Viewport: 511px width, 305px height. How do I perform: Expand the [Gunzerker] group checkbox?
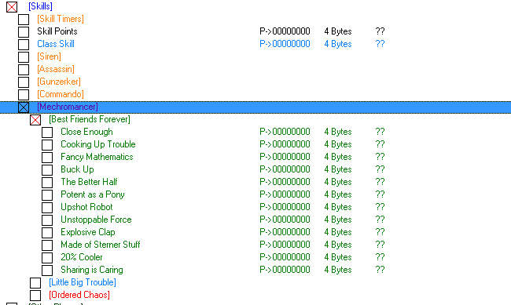pyautogui.click(x=24, y=82)
